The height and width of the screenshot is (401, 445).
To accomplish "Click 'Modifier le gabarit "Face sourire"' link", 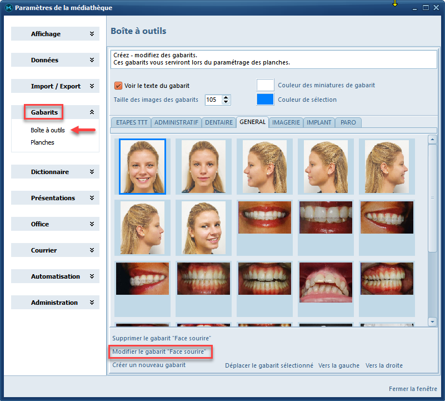I will pyautogui.click(x=159, y=352).
